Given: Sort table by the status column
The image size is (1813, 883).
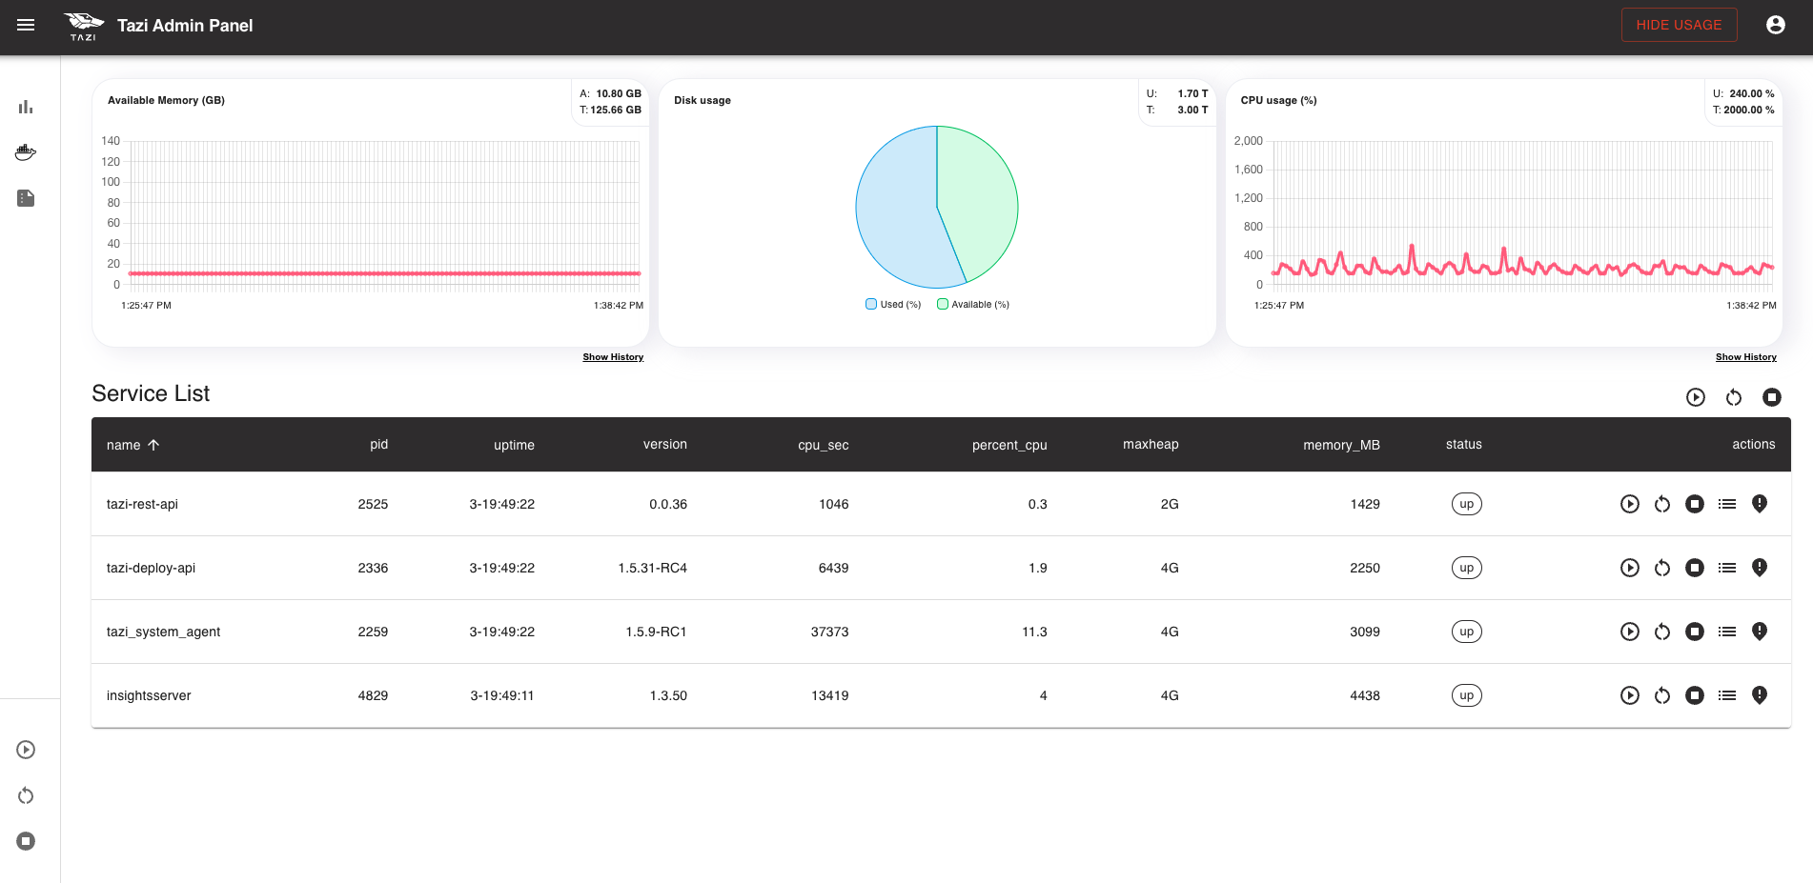Looking at the screenshot, I should (x=1463, y=445).
